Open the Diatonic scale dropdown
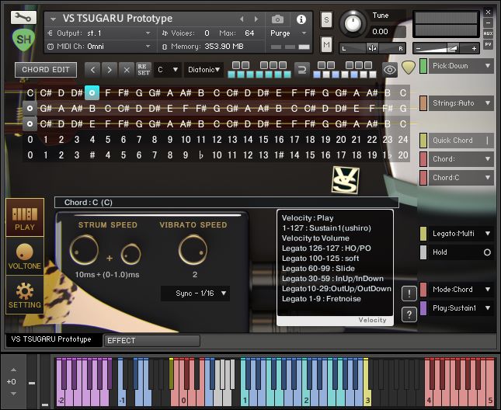This screenshot has width=501, height=410. click(206, 70)
